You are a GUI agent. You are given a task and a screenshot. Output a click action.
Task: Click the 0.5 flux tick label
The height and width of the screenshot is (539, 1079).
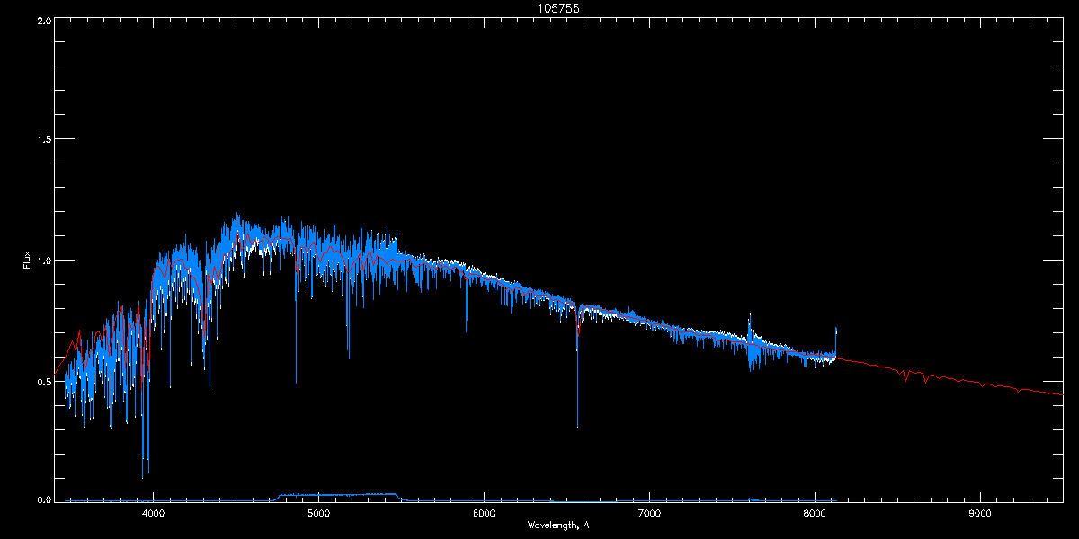[x=42, y=381]
